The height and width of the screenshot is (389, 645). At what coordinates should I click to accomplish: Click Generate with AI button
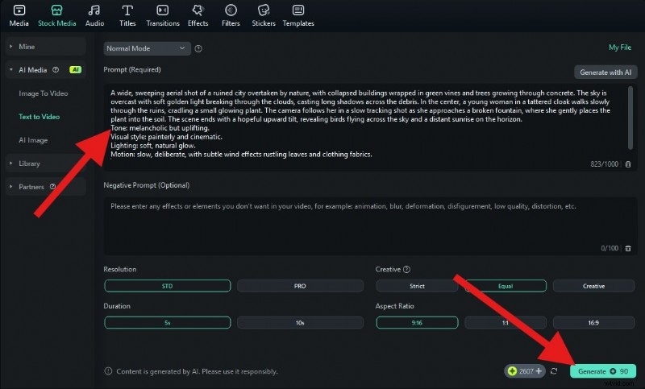pyautogui.click(x=605, y=72)
